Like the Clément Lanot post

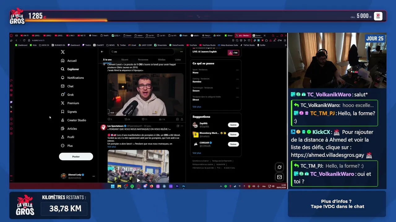144,119
